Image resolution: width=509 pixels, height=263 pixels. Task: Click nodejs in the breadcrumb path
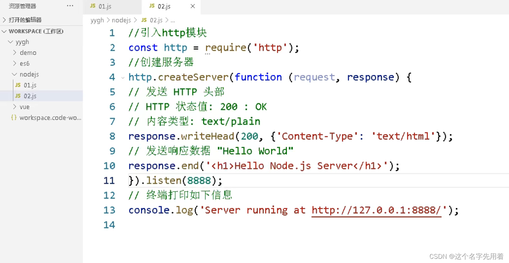point(121,20)
